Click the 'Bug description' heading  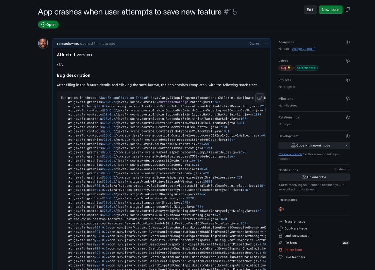(x=74, y=75)
